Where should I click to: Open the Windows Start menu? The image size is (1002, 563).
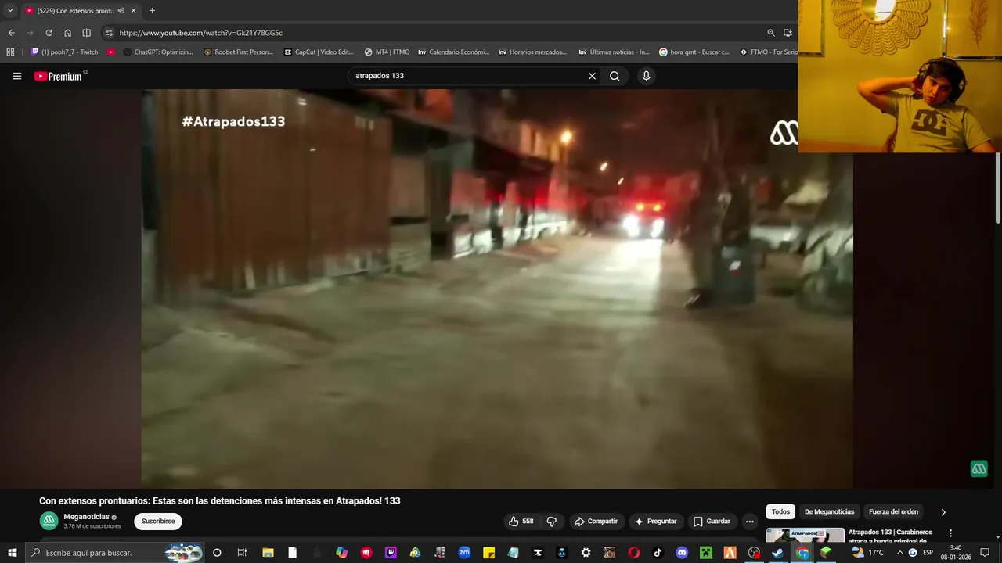pos(12,553)
